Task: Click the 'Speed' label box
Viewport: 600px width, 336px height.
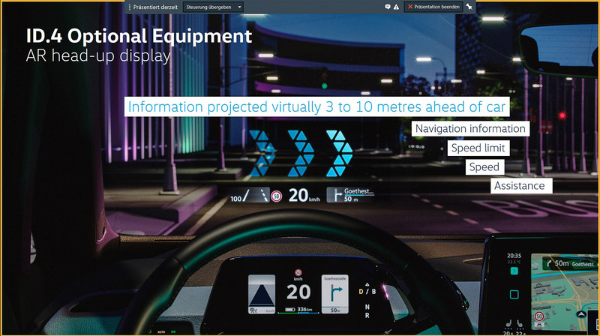Action: (x=484, y=166)
